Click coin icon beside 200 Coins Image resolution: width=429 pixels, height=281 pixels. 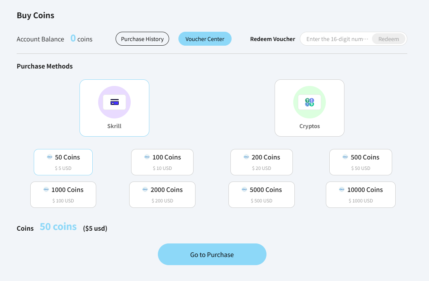point(246,157)
